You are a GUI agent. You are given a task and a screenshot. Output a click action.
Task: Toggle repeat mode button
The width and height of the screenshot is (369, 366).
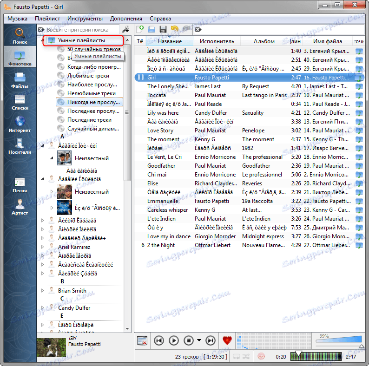[x=236, y=357]
